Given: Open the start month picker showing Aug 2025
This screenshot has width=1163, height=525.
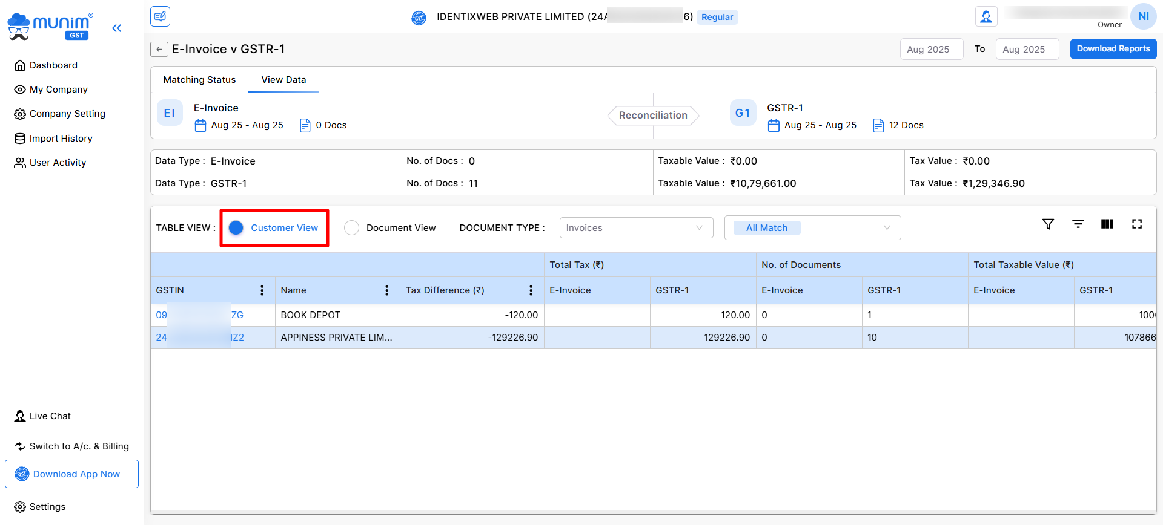Looking at the screenshot, I should [932, 49].
